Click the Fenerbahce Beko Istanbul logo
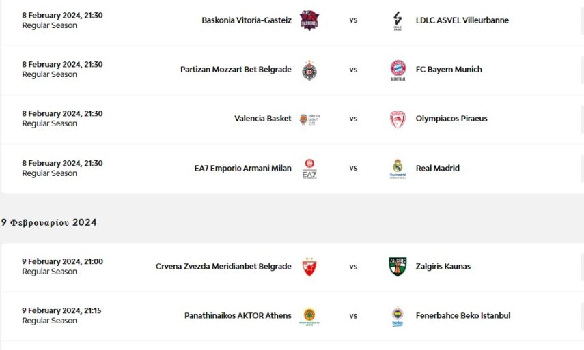584x350 pixels. pos(398,316)
